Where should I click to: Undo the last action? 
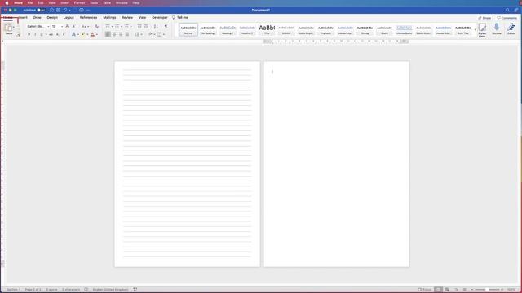(x=65, y=10)
